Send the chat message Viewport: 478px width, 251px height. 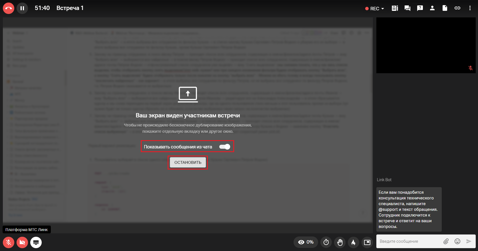469,241
